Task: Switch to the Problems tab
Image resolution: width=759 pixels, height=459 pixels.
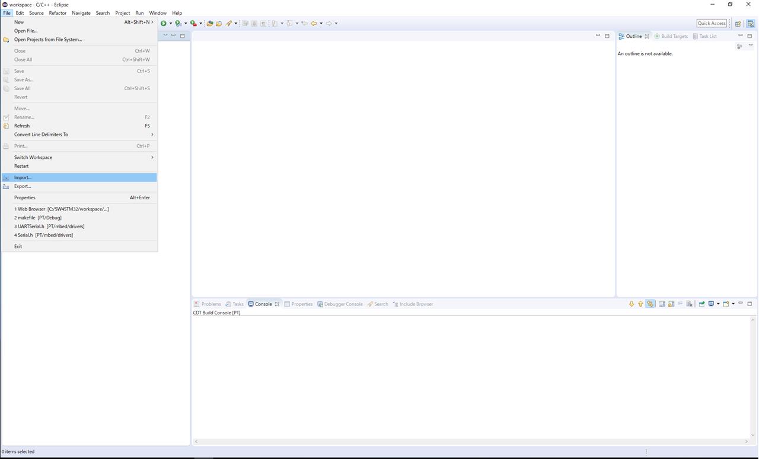Action: pos(208,304)
